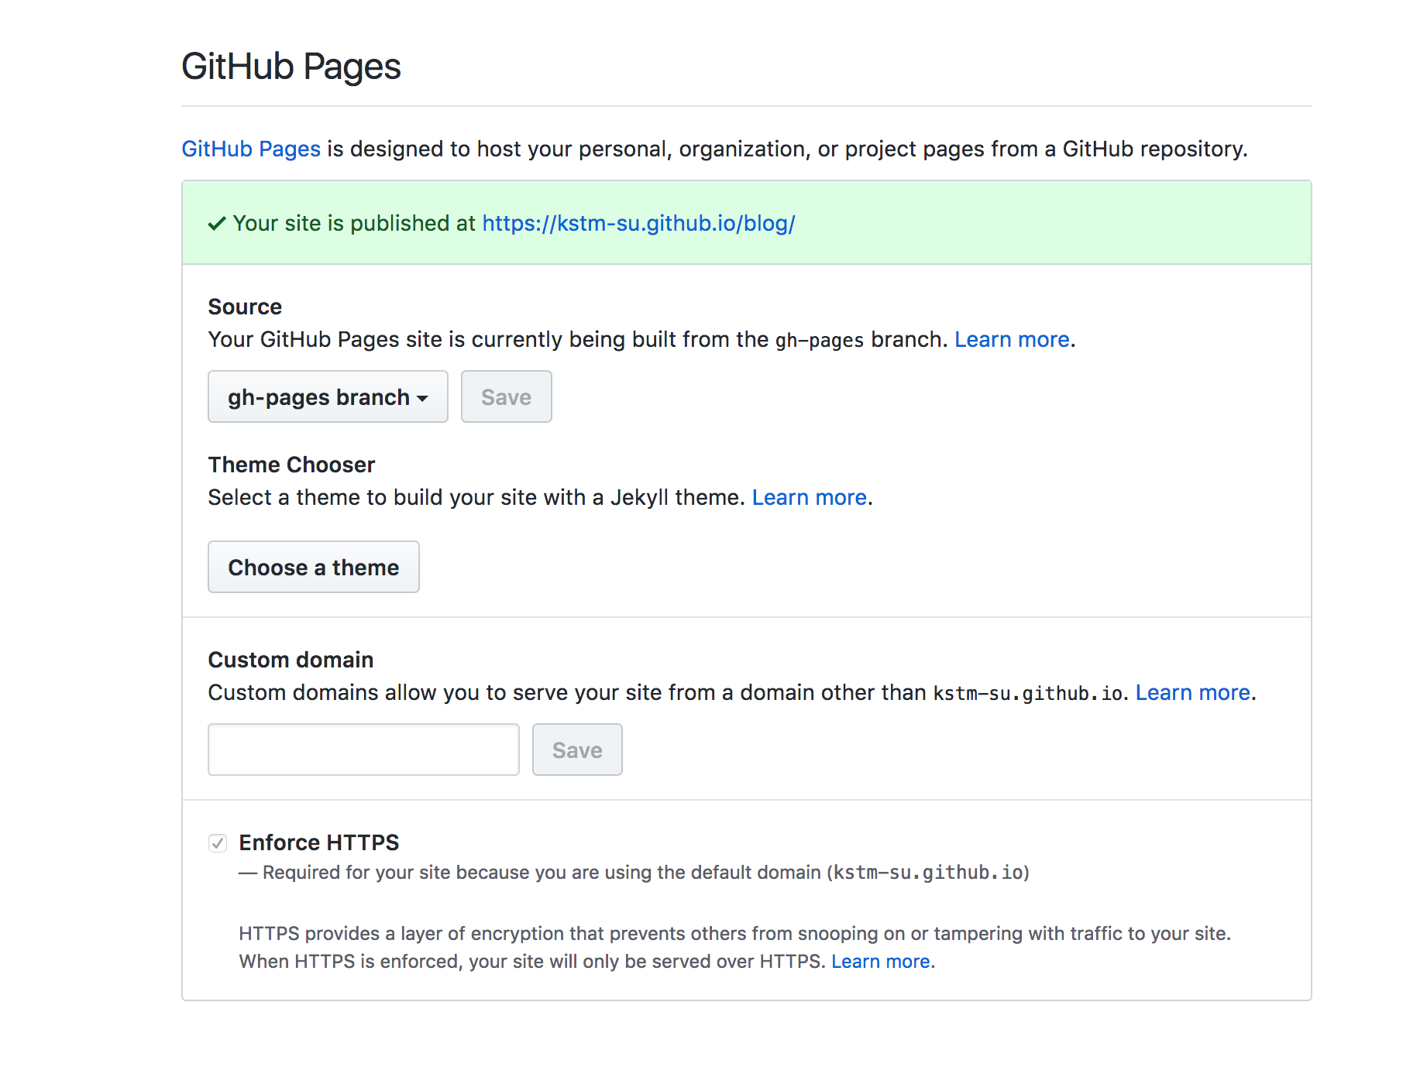1427x1067 pixels.
Task: Focus the custom domain text field
Action: pos(363,750)
